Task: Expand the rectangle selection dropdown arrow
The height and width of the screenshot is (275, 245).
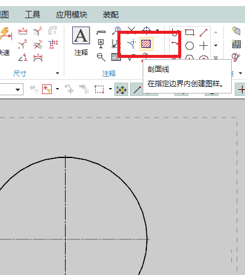Action: coord(110,89)
